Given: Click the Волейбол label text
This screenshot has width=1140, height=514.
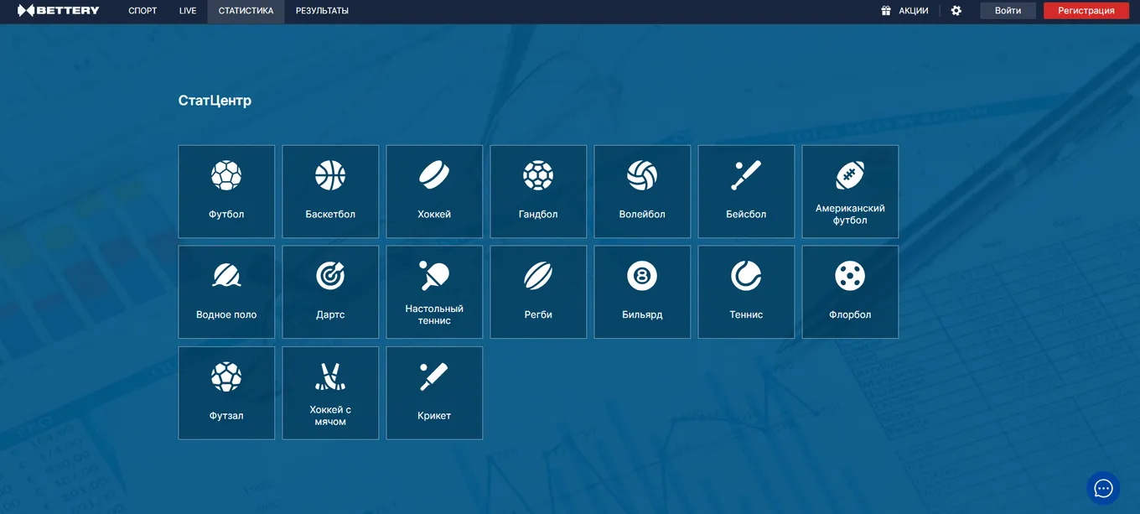Looking at the screenshot, I should [x=642, y=214].
